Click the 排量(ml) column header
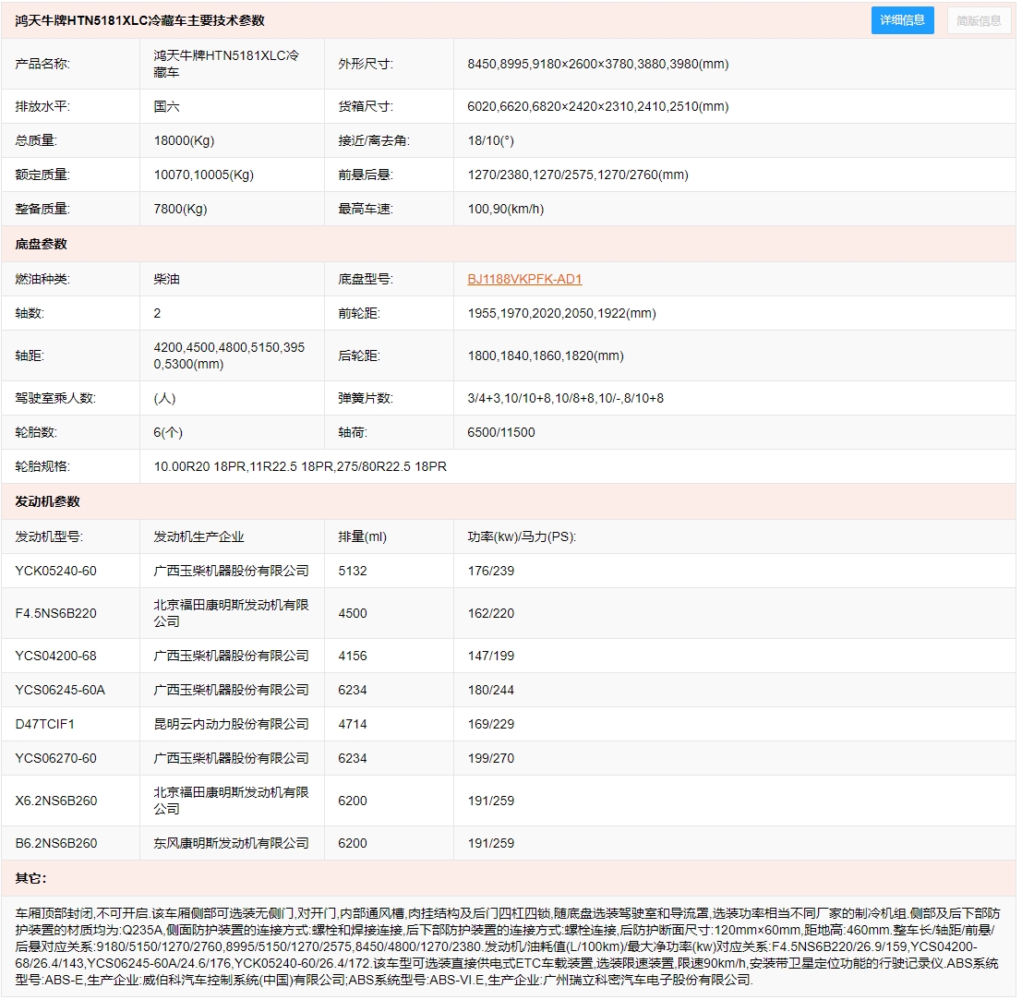 [364, 537]
